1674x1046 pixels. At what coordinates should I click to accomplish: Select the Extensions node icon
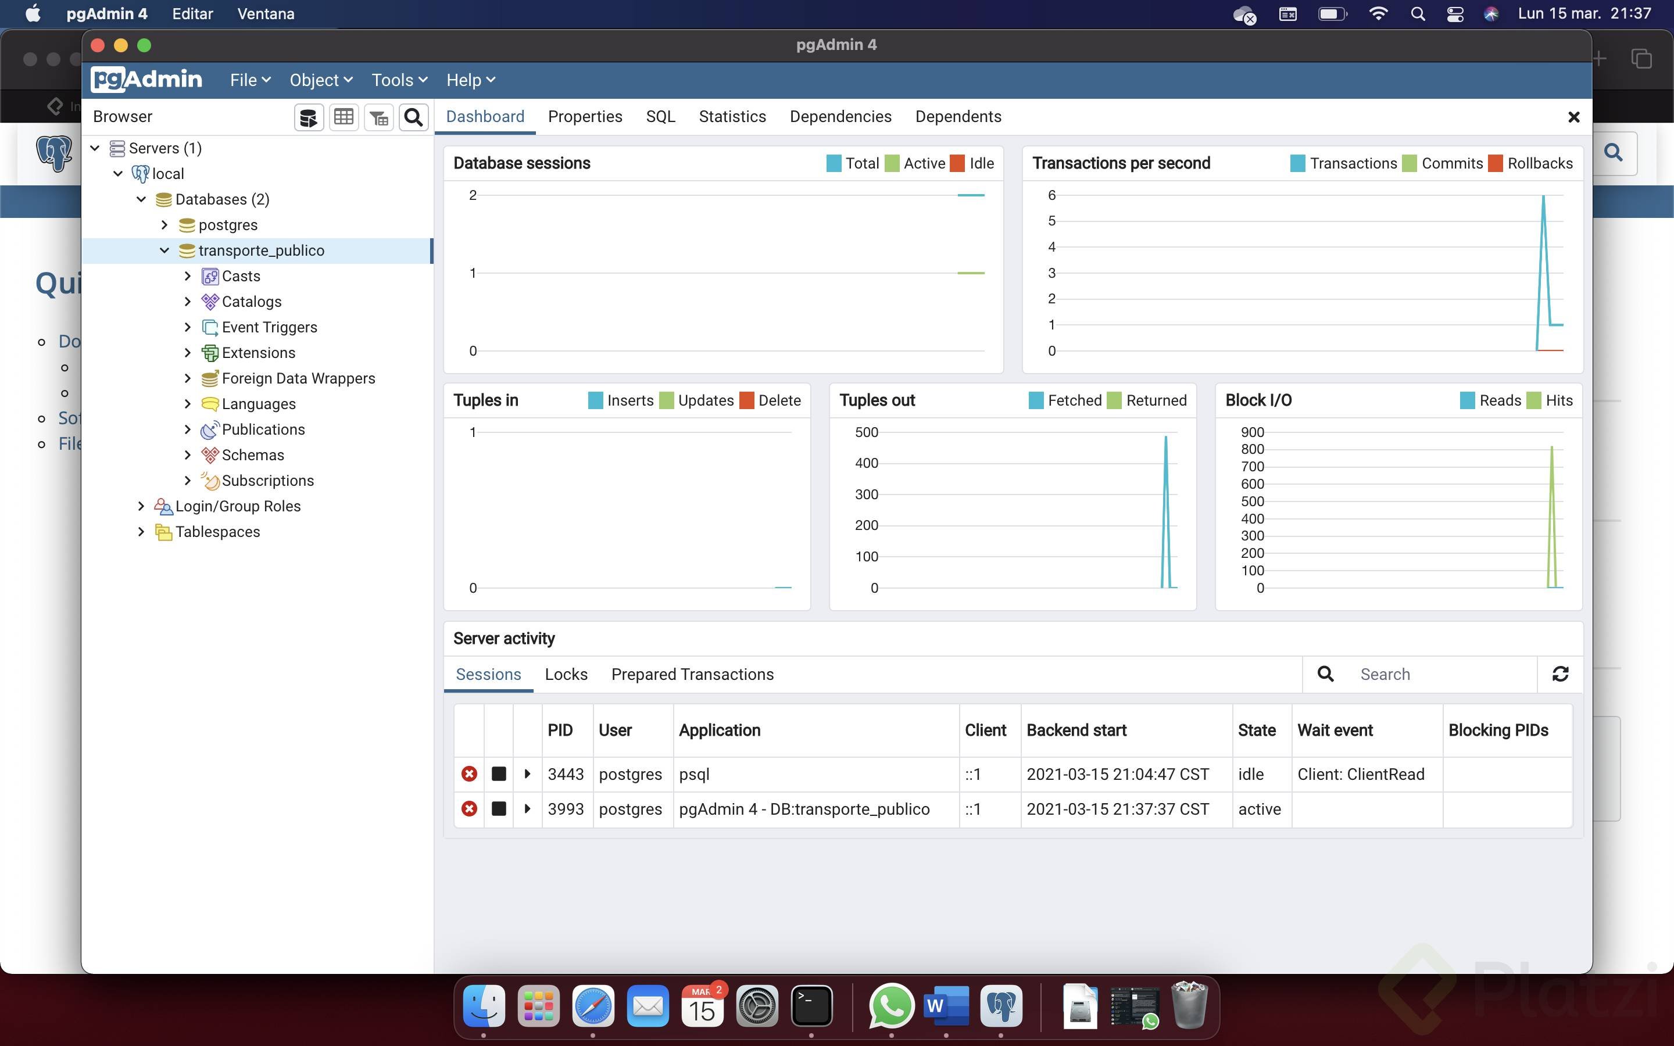pos(210,353)
